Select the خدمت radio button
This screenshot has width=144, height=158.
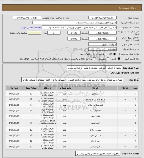[x=105, y=54]
